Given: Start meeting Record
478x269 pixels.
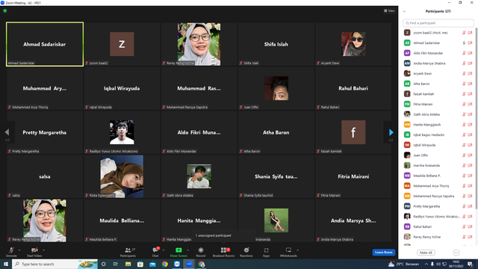Looking at the screenshot, I should pyautogui.click(x=201, y=252).
